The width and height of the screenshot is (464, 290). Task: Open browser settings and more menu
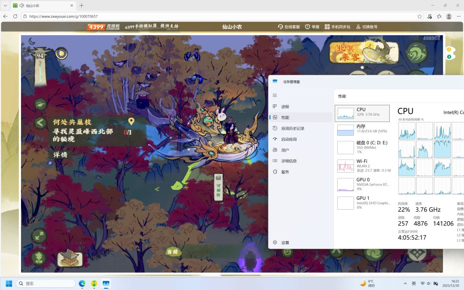coord(458,16)
